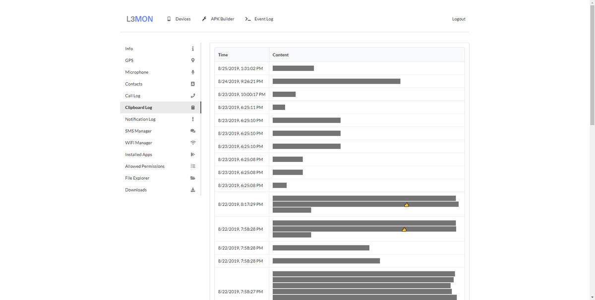Image resolution: width=595 pixels, height=300 pixels.
Task: Click redacted content in 9:26:21 PM row
Action: 336,81
